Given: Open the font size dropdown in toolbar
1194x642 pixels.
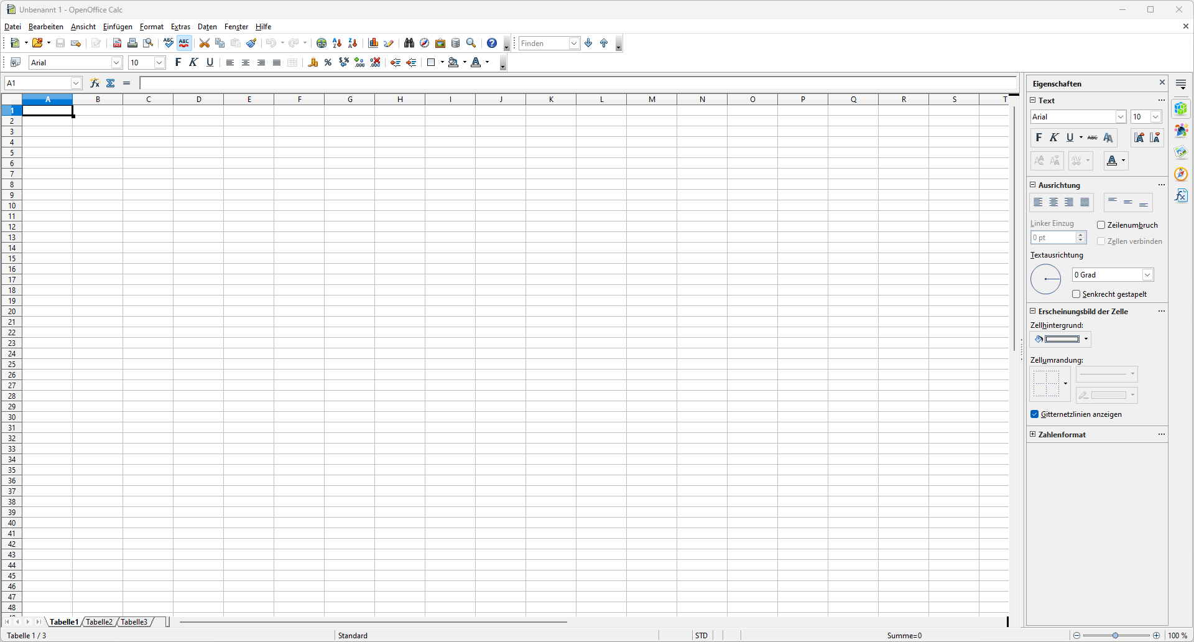Looking at the screenshot, I should (x=159, y=62).
